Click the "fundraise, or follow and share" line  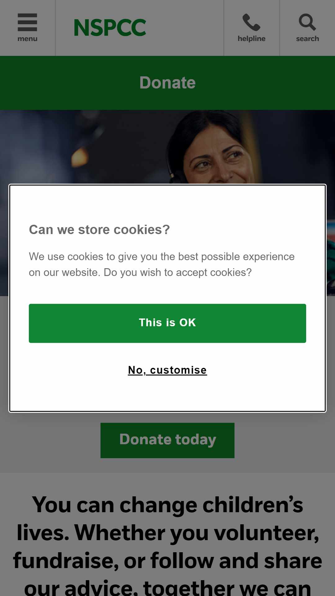pos(167,561)
